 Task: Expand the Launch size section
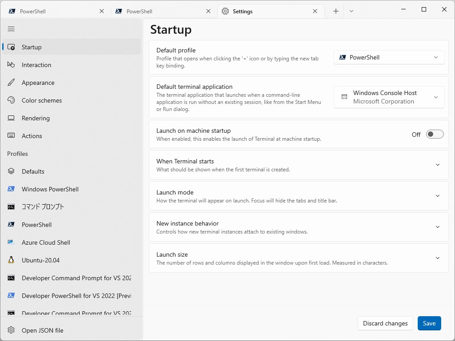click(437, 258)
